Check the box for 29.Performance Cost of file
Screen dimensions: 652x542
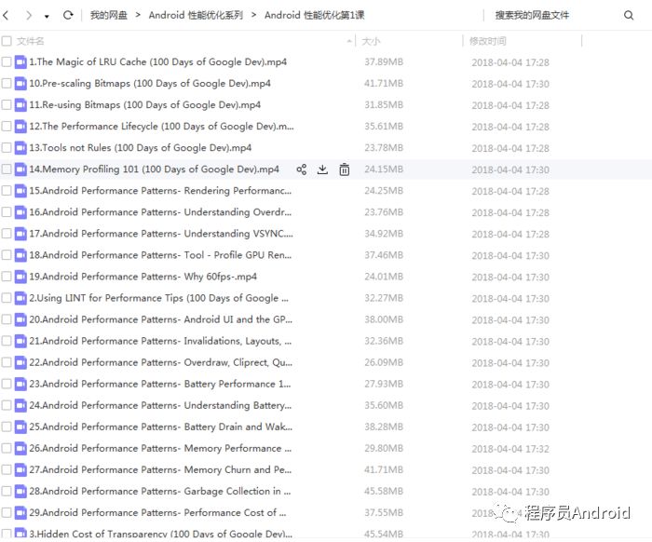pos(7,512)
